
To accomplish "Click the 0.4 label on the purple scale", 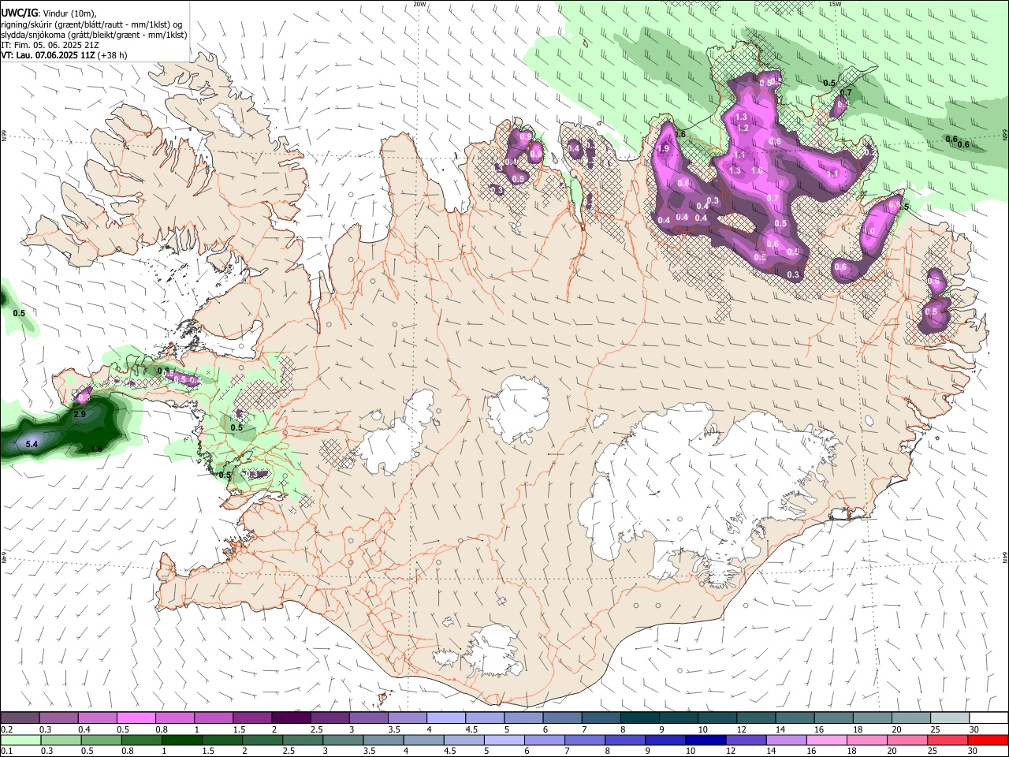I will pos(84,729).
